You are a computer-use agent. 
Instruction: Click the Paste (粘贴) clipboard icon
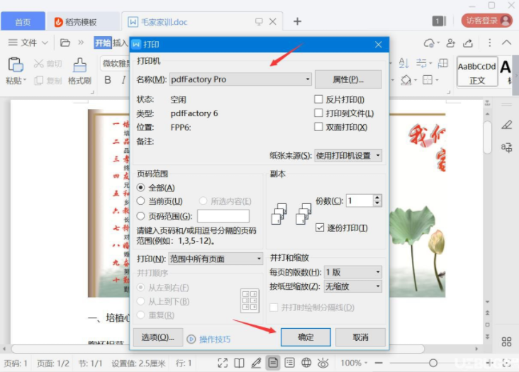(16, 64)
